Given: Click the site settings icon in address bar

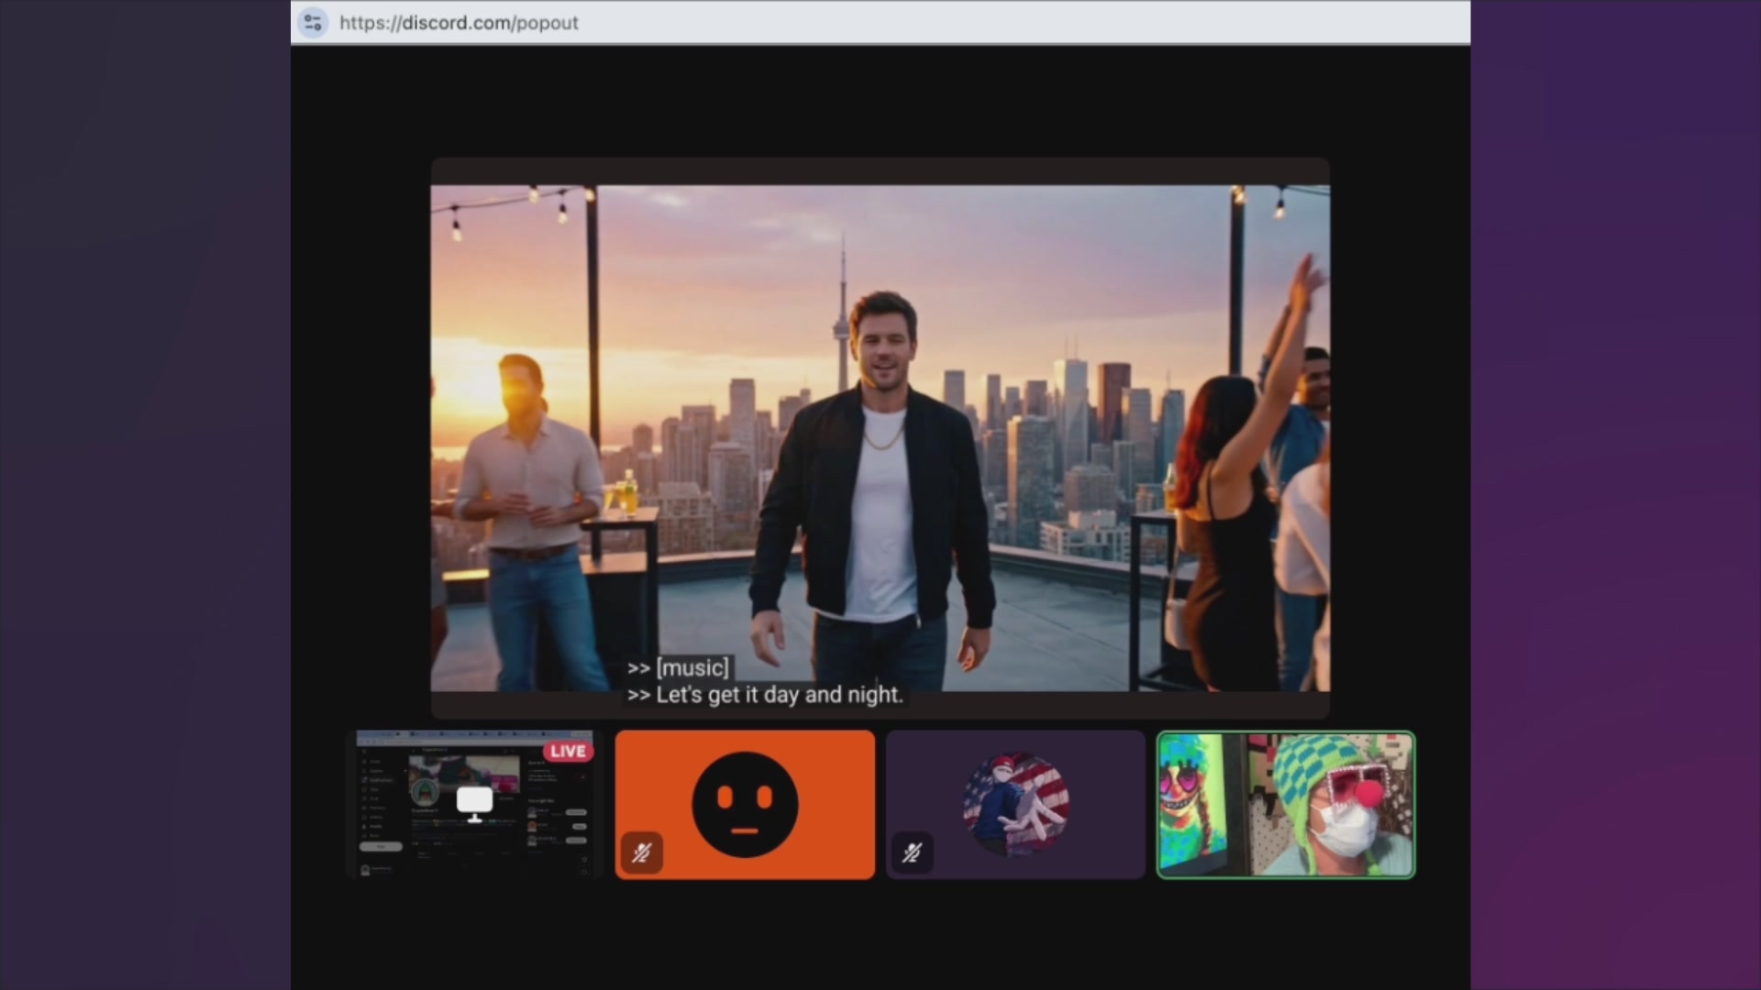Looking at the screenshot, I should [x=313, y=22].
